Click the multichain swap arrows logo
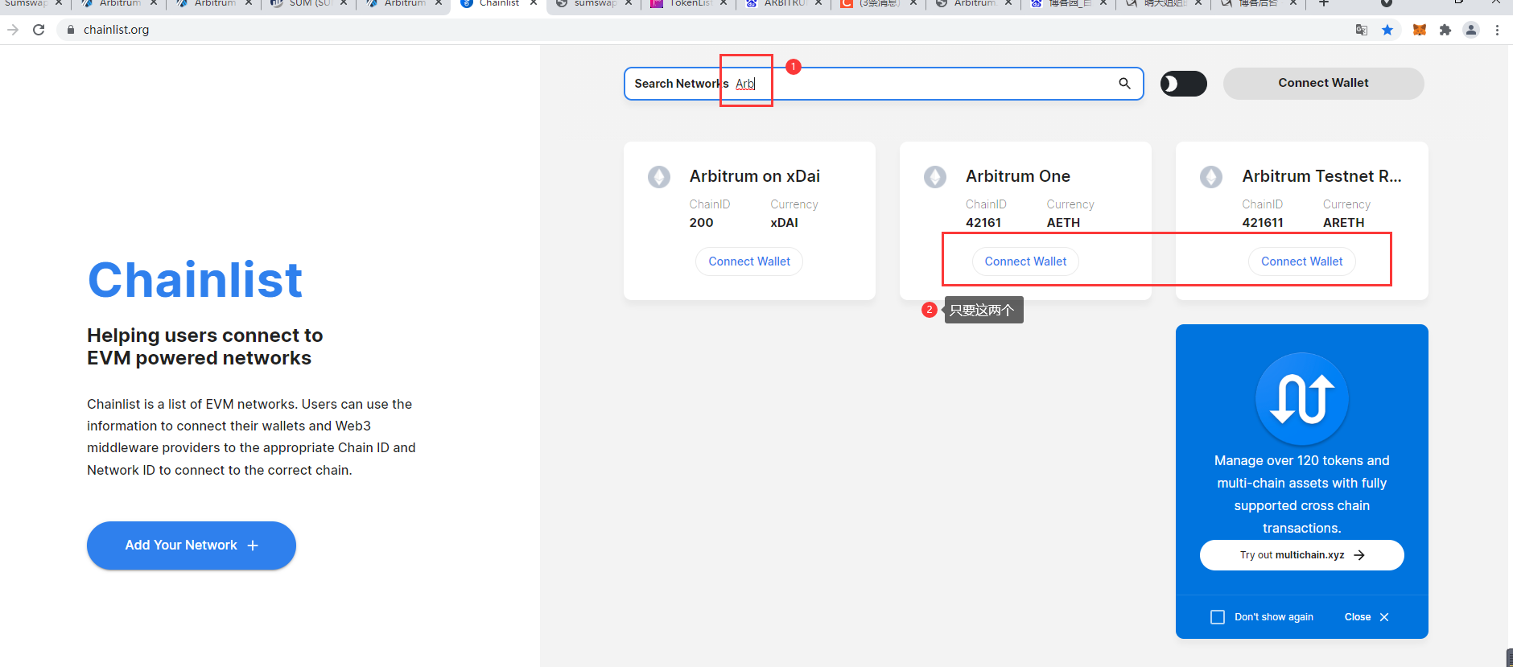The width and height of the screenshot is (1513, 667). pos(1301,399)
